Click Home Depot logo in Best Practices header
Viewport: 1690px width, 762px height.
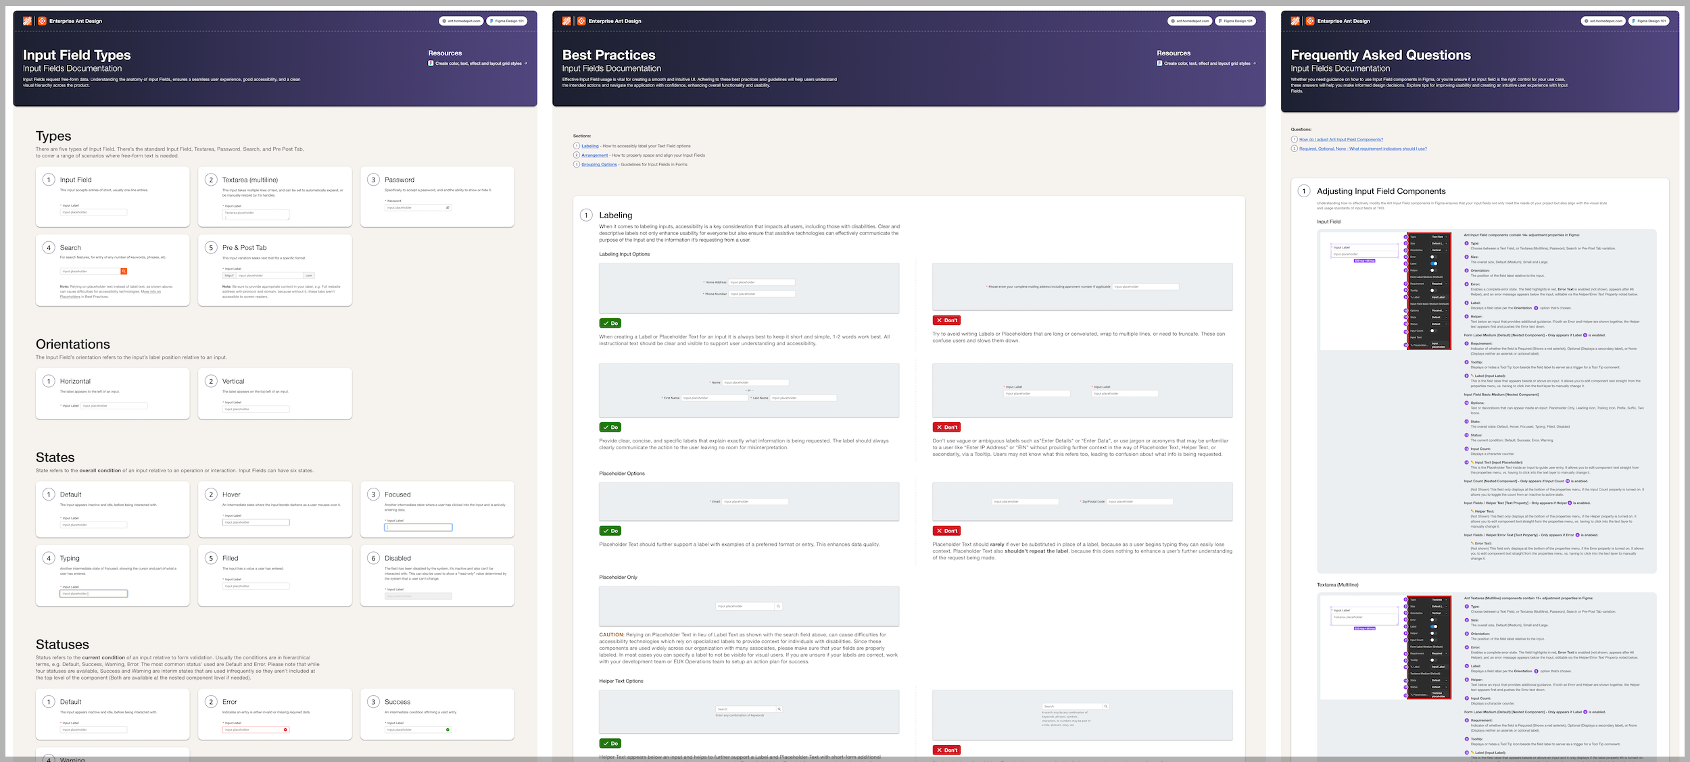tap(566, 21)
